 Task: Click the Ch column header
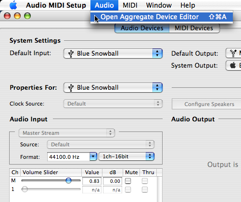coord(15,172)
